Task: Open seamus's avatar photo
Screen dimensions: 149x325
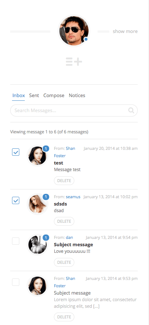Action: (38, 204)
